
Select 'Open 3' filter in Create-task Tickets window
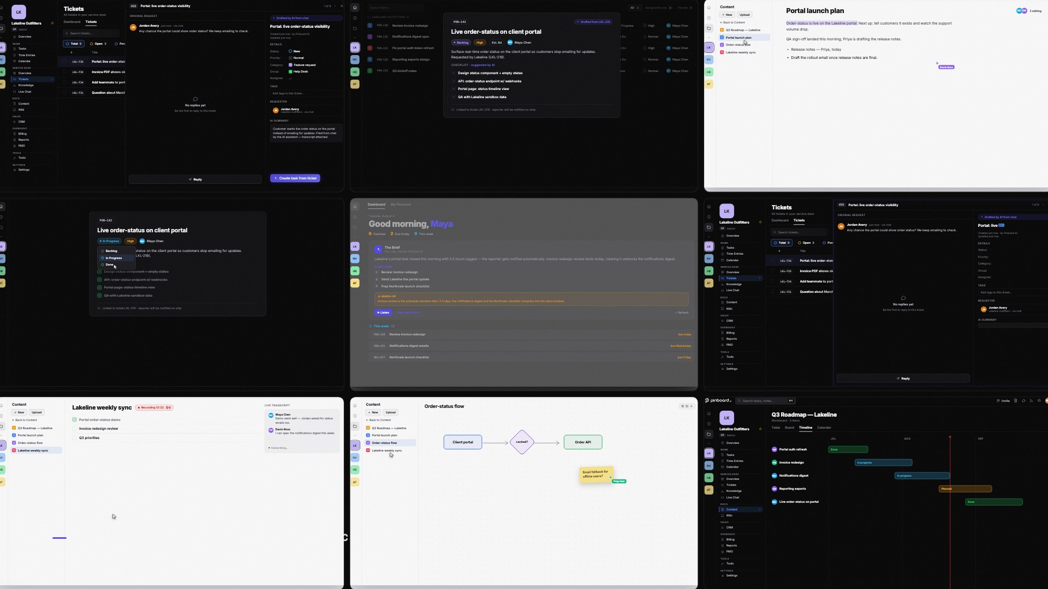(98, 44)
